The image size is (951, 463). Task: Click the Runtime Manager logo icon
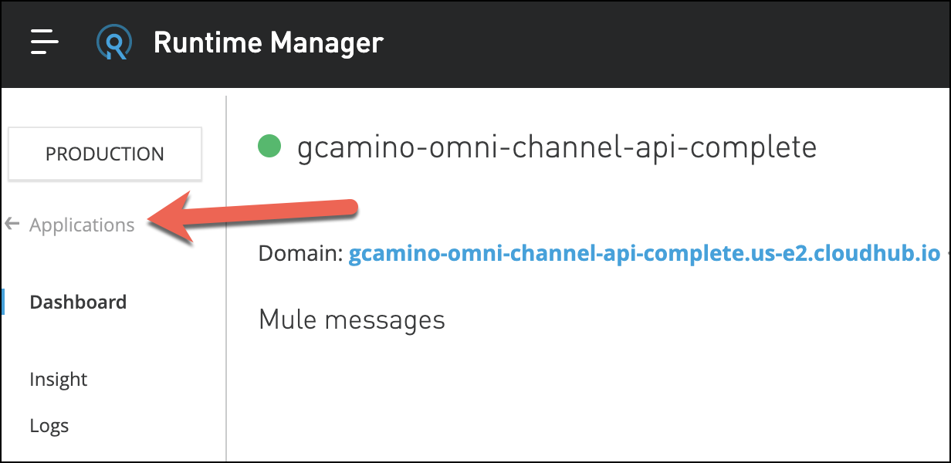113,42
